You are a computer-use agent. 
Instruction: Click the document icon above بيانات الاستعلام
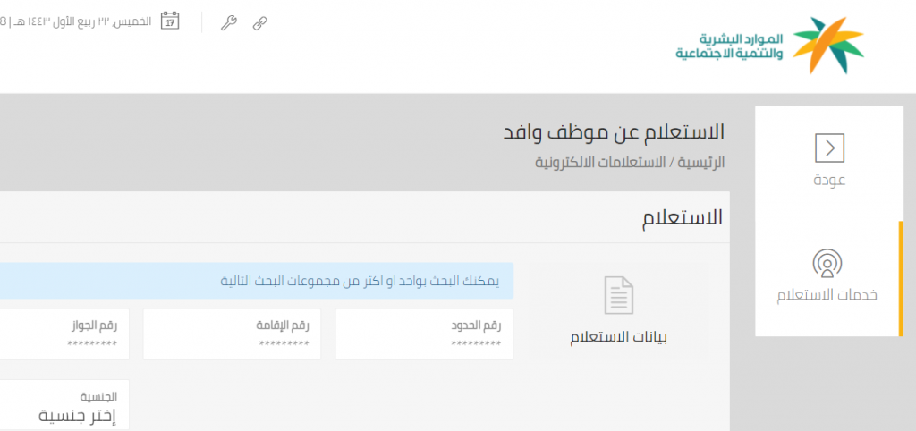point(618,295)
